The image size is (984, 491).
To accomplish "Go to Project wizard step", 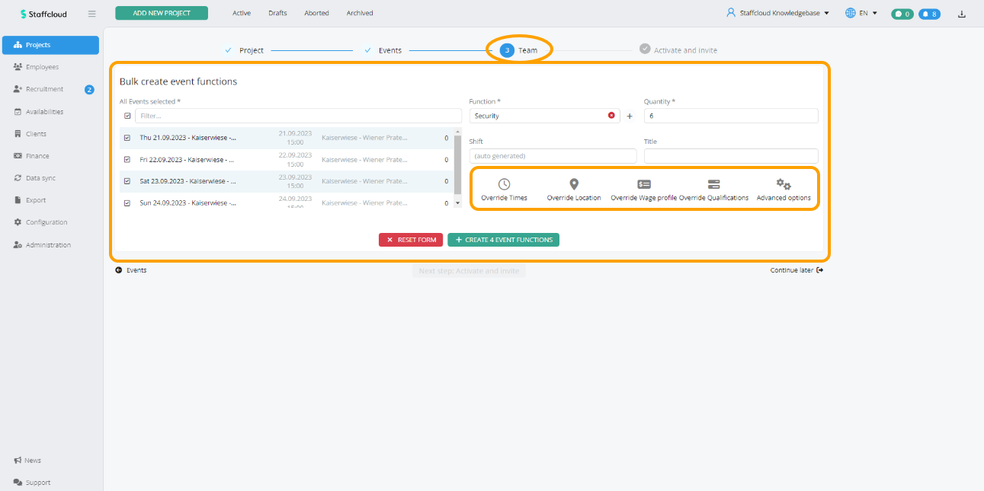I will tap(245, 50).
